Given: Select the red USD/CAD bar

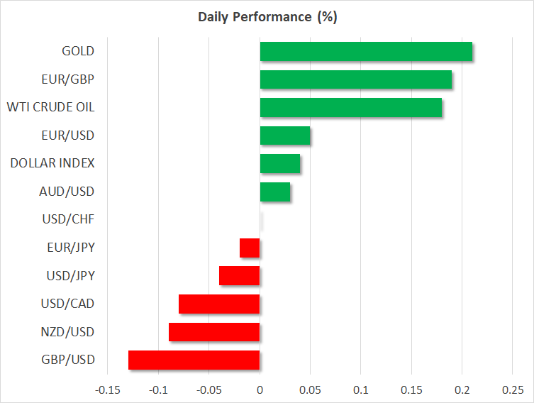Looking at the screenshot, I should pyautogui.click(x=219, y=304).
